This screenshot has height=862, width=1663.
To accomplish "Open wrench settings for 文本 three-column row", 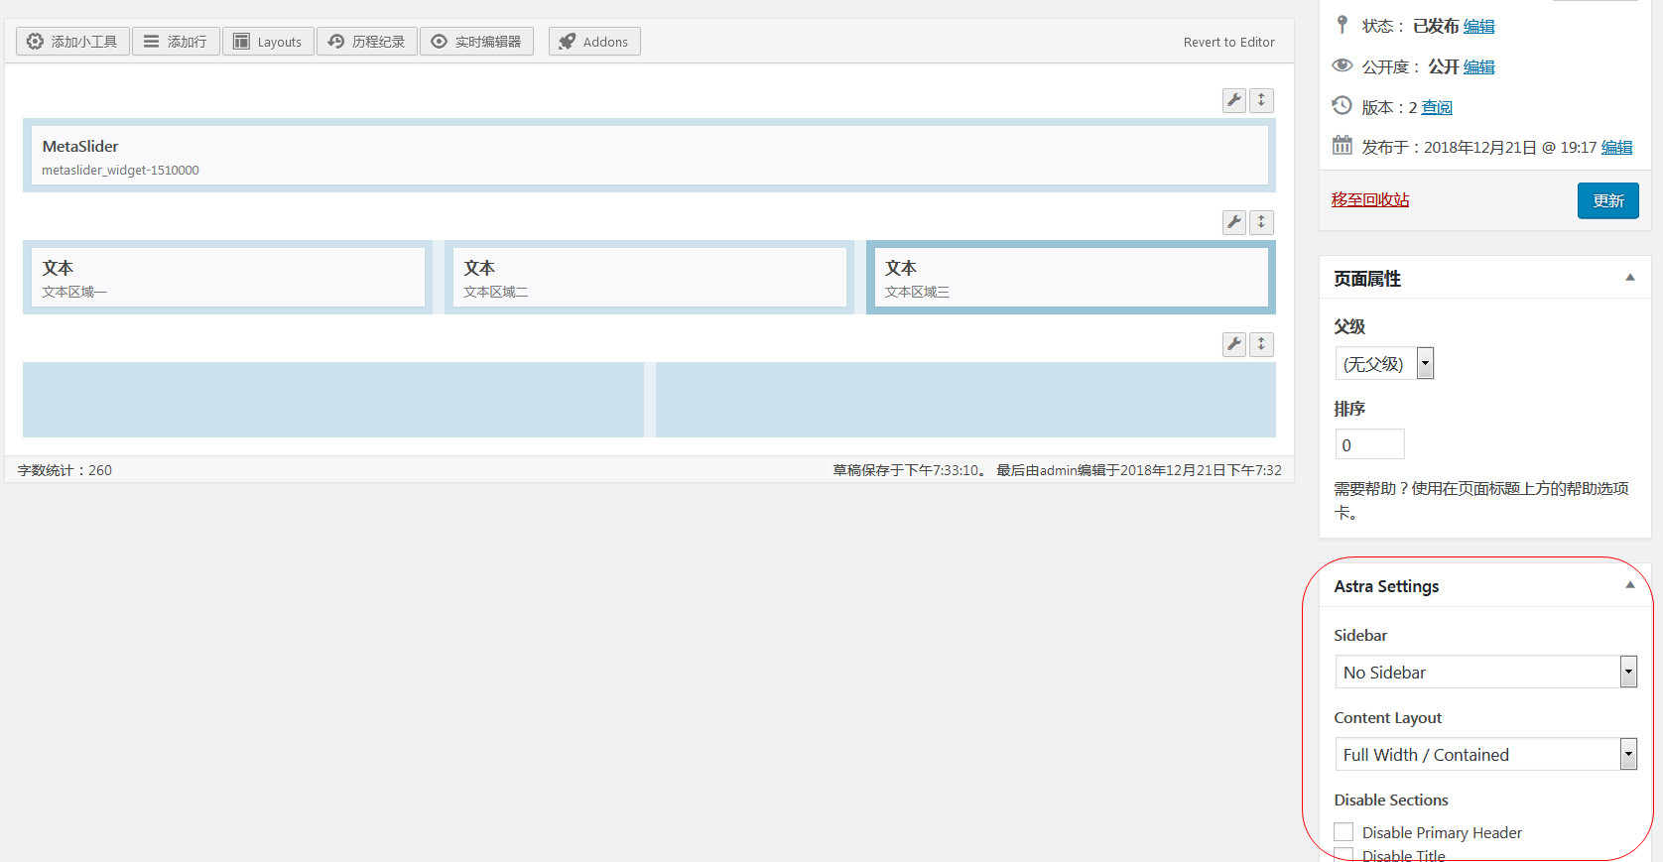I will 1234,222.
